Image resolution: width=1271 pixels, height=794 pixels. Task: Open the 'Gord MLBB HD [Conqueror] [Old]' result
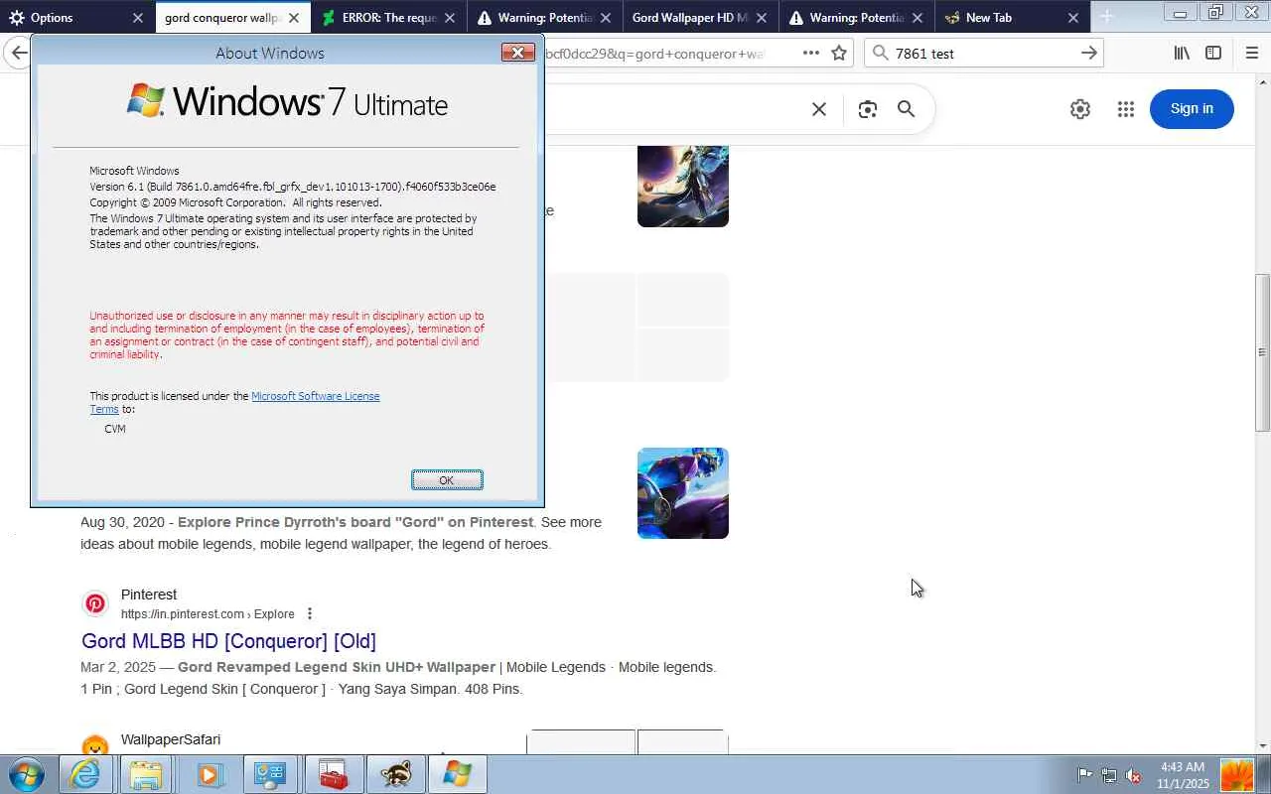tap(228, 641)
